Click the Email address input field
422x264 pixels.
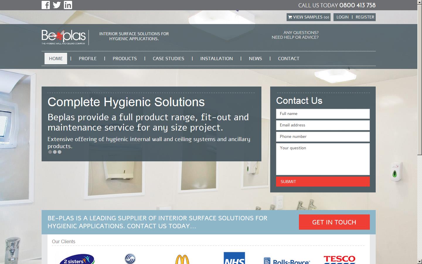323,125
